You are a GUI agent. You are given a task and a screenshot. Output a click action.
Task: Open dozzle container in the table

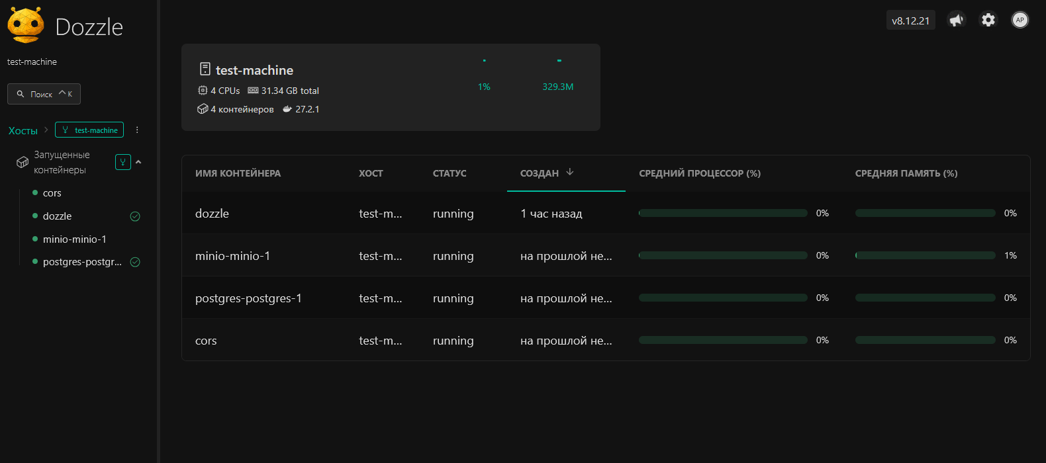[x=212, y=213]
